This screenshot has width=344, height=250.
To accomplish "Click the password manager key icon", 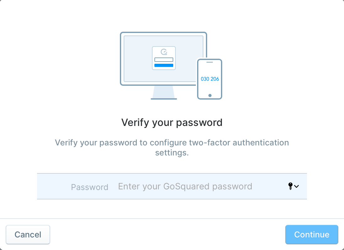I will 290,186.
